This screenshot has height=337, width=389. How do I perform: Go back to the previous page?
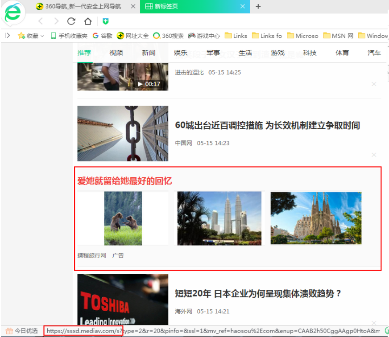click(x=41, y=21)
